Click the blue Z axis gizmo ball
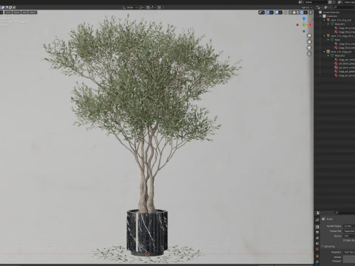 click(304, 18)
